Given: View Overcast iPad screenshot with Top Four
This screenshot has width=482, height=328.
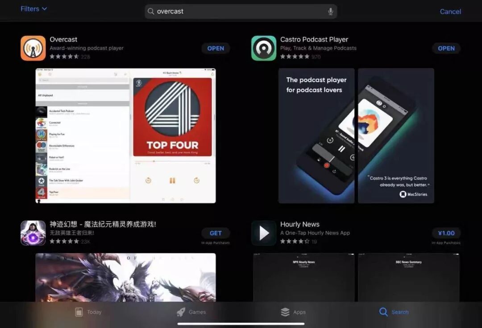Looking at the screenshot, I should (x=125, y=135).
